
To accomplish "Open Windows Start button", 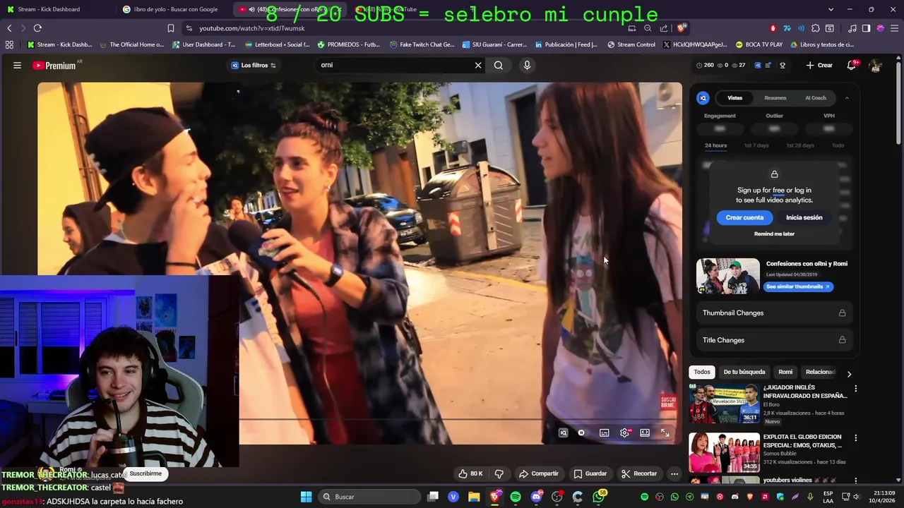I will (x=306, y=497).
